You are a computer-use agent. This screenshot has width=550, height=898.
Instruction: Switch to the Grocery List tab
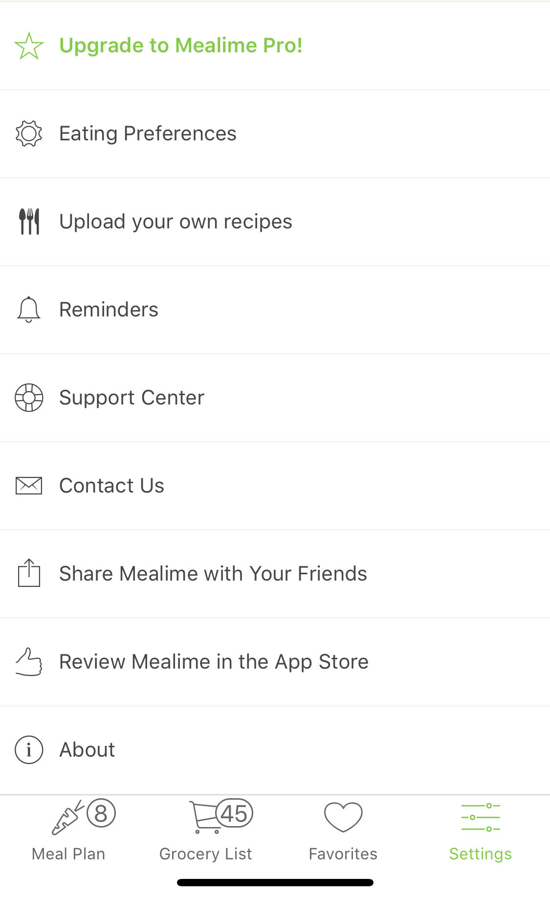[x=205, y=831]
